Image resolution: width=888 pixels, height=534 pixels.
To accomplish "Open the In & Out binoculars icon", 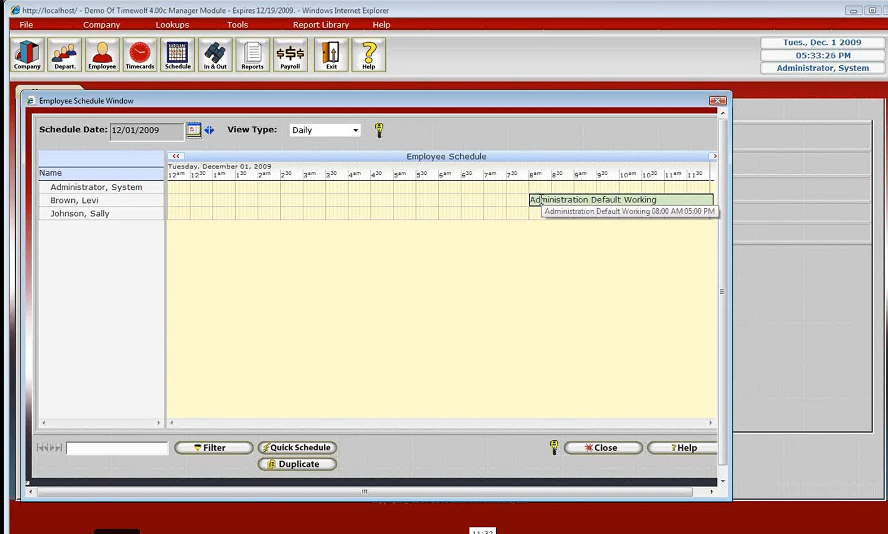I will 215,55.
